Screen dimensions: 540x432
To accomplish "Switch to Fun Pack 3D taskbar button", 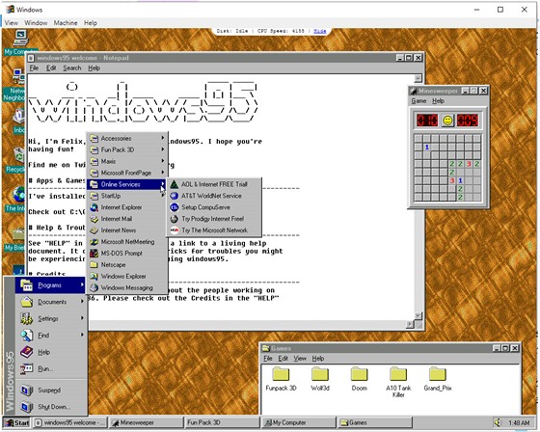I will pyautogui.click(x=223, y=422).
